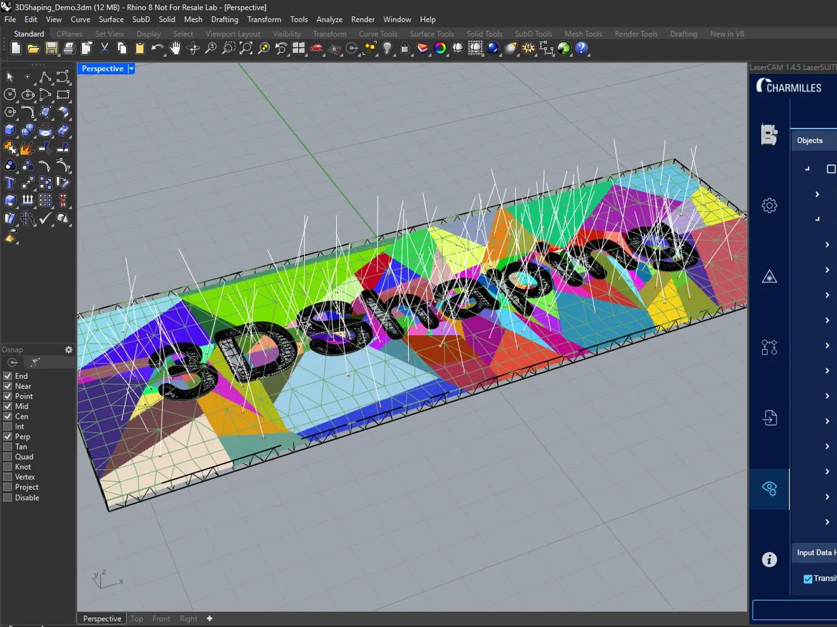Switch to the Top viewport tab
The width and height of the screenshot is (837, 627).
[137, 619]
